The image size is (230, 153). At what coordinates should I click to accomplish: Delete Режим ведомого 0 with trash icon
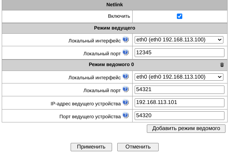click(x=222, y=65)
